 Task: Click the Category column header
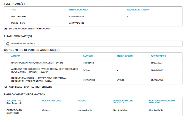[88, 56]
